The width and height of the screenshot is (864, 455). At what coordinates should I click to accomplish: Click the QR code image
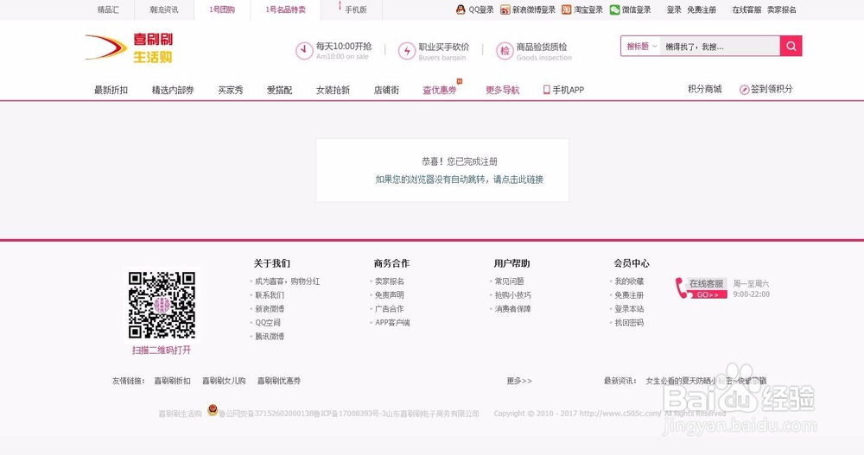[162, 305]
